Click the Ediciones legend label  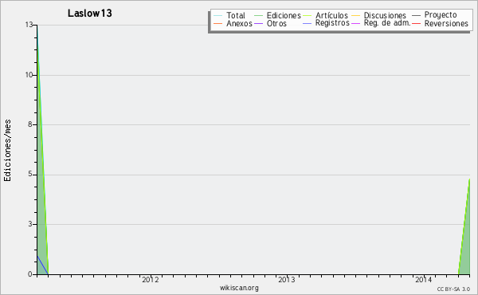284,15
